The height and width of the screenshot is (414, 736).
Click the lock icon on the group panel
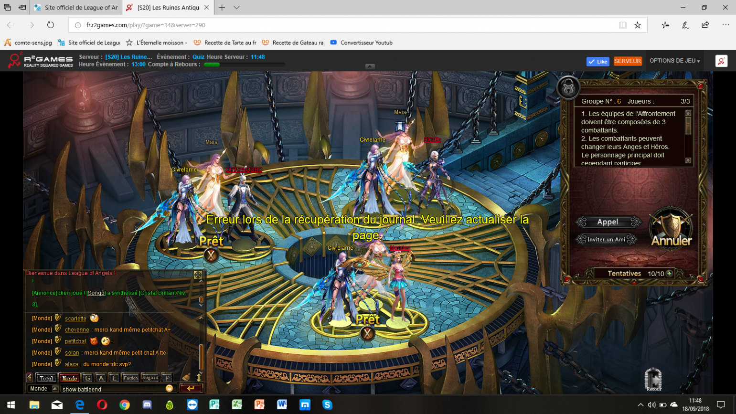click(x=568, y=88)
